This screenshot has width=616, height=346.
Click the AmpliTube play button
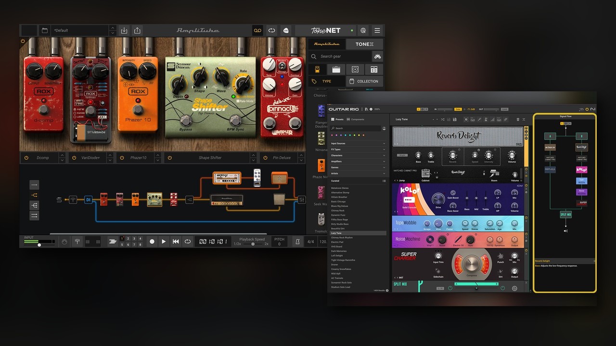[x=164, y=242]
